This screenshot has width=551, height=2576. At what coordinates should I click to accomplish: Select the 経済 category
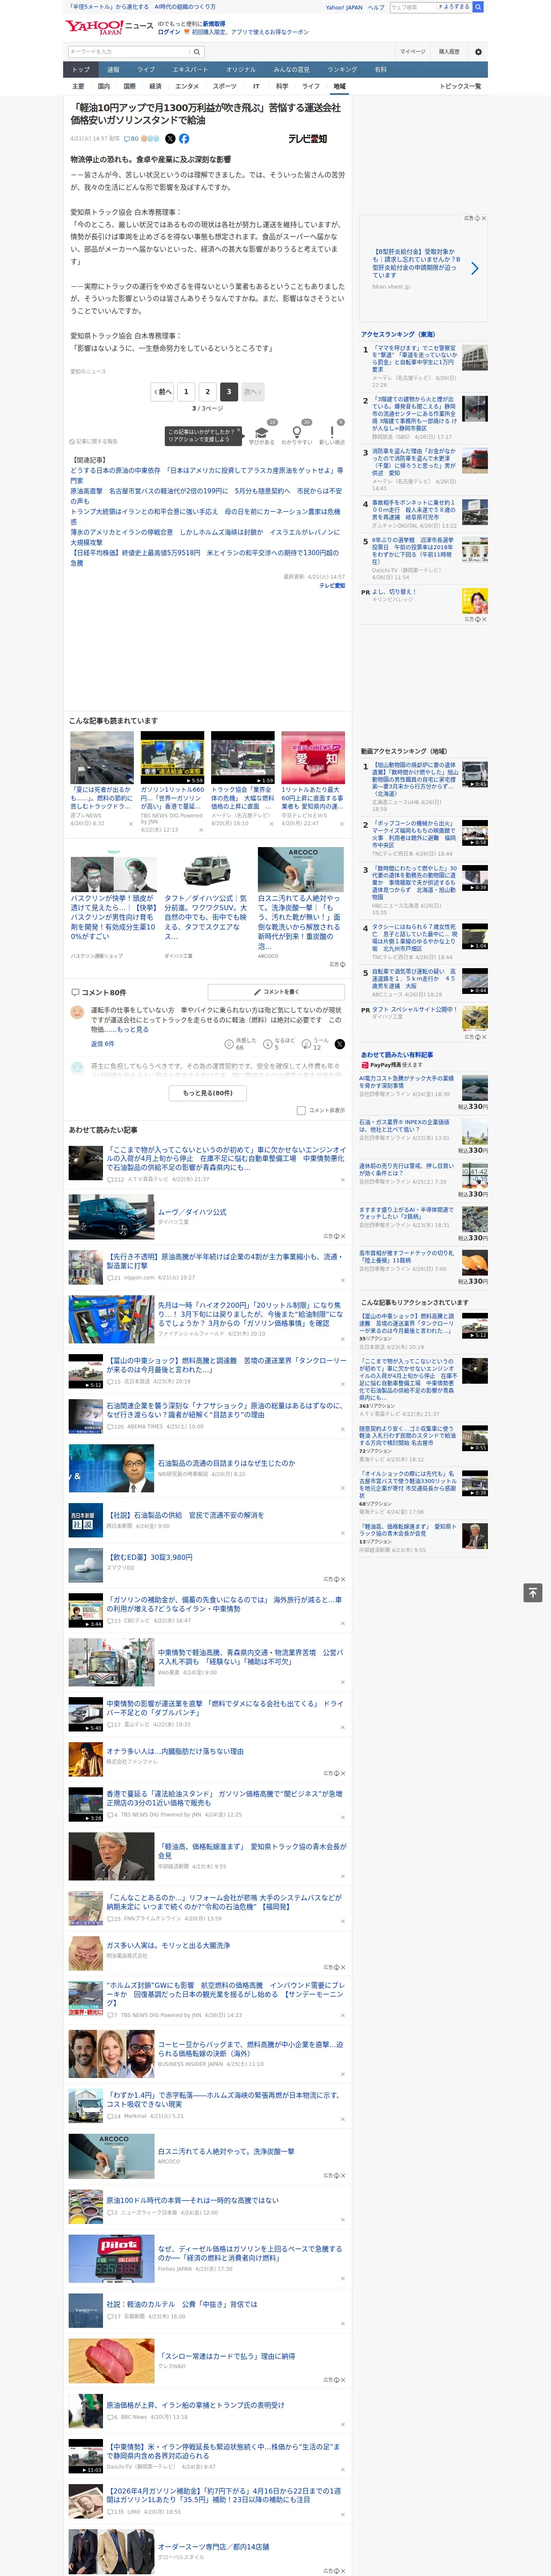155,86
